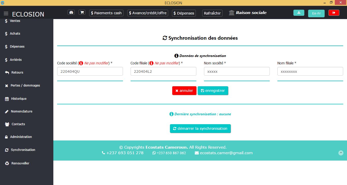Click the teal download icon button
The height and width of the screenshot is (185, 347).
pos(299,13)
